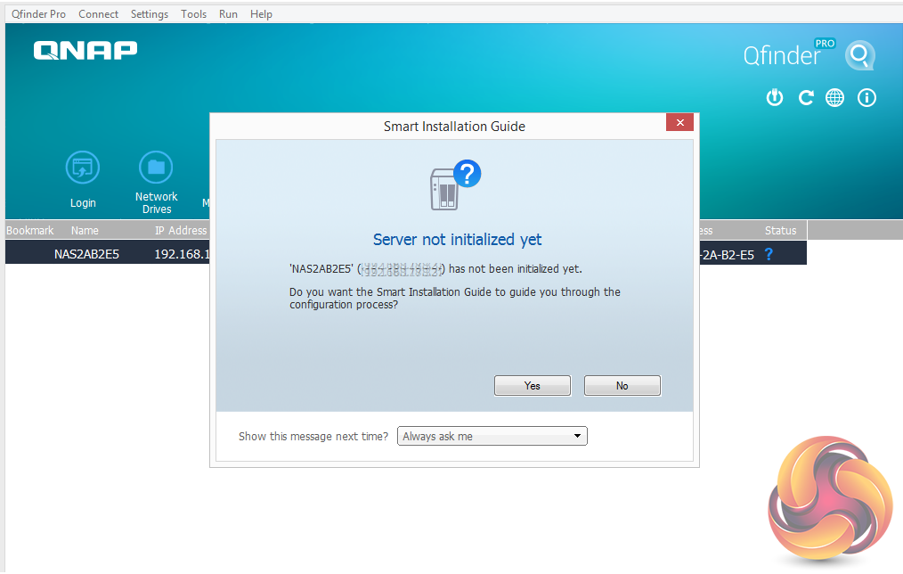Screen dimensions: 903x574
Task: Click the Status column header
Action: tap(780, 230)
